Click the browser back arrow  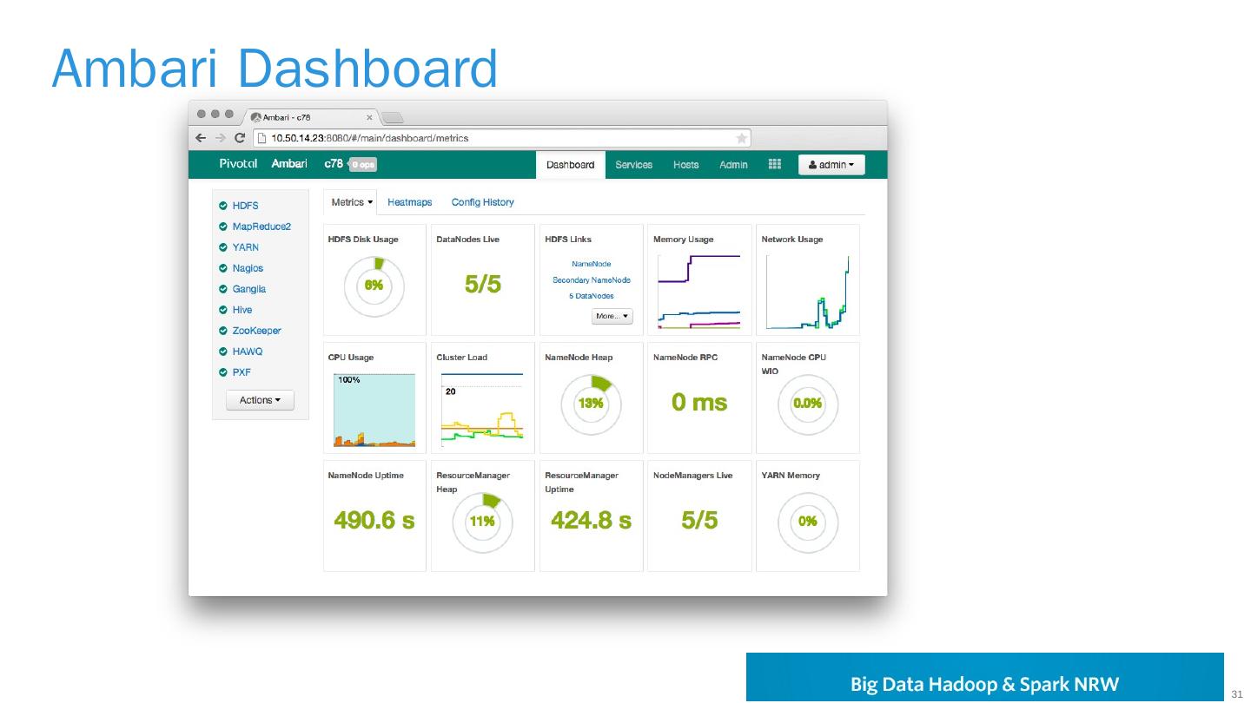(x=201, y=138)
